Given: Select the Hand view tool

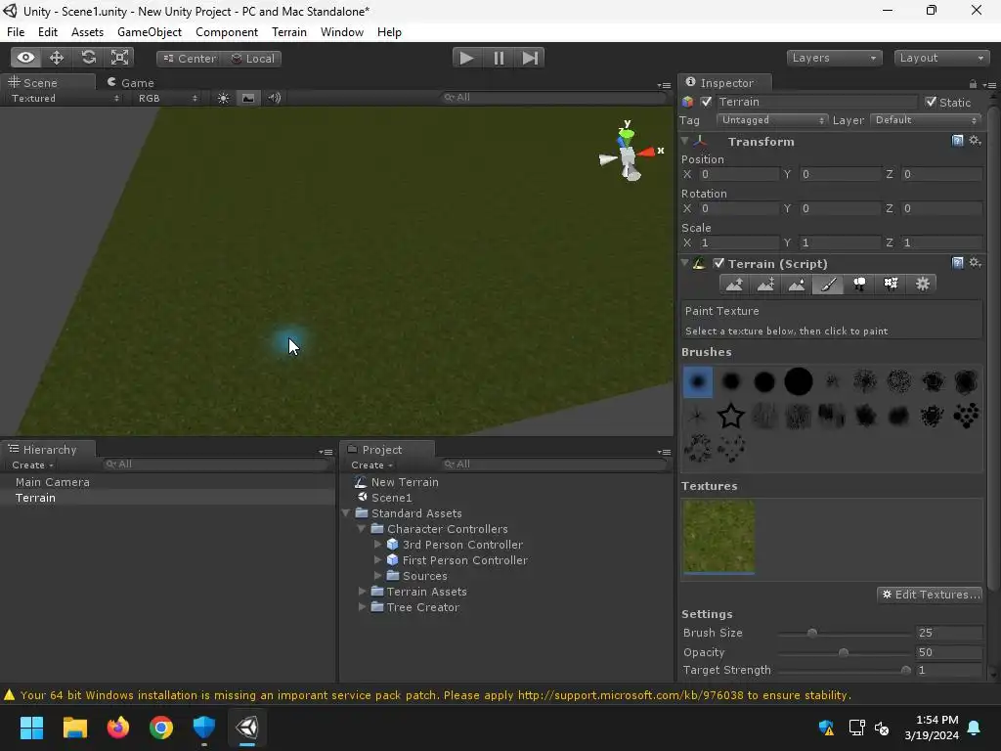Looking at the screenshot, I should pos(25,58).
